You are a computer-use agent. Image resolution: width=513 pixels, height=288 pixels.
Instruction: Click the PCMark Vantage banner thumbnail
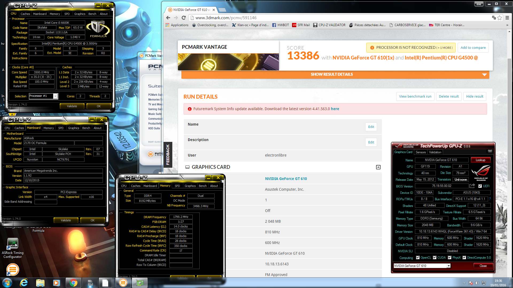228,62
